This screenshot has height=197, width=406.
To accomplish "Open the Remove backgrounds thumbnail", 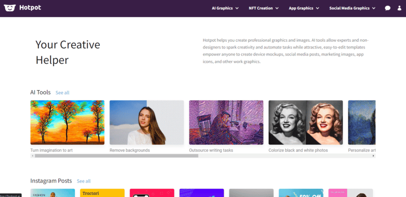I will (147, 123).
